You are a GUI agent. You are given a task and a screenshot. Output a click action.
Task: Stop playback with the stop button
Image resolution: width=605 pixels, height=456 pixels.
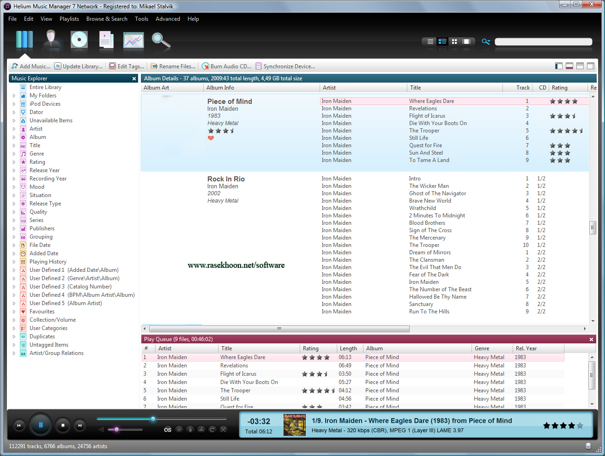click(x=63, y=425)
